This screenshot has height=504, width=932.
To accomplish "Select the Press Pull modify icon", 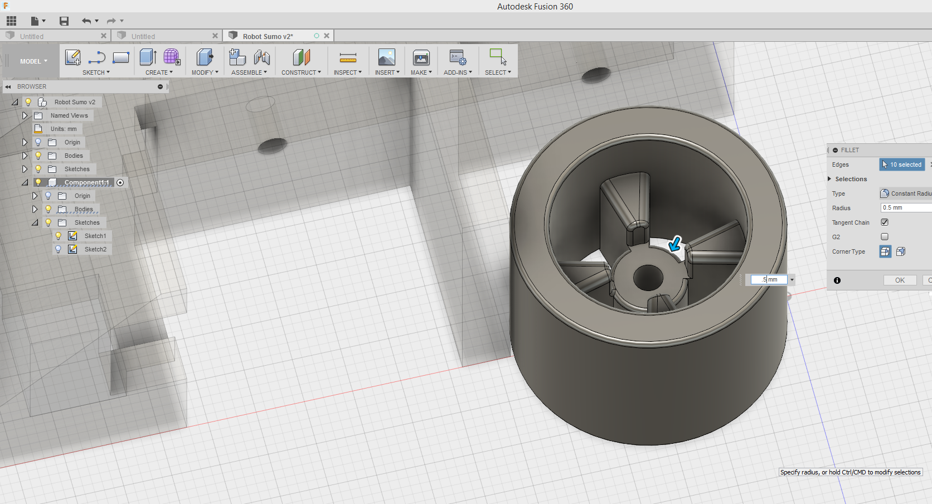I will 204,56.
